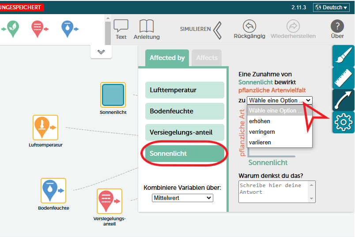Select the Lufttemperatur node on canvas
The width and height of the screenshot is (355, 237).
[45, 127]
